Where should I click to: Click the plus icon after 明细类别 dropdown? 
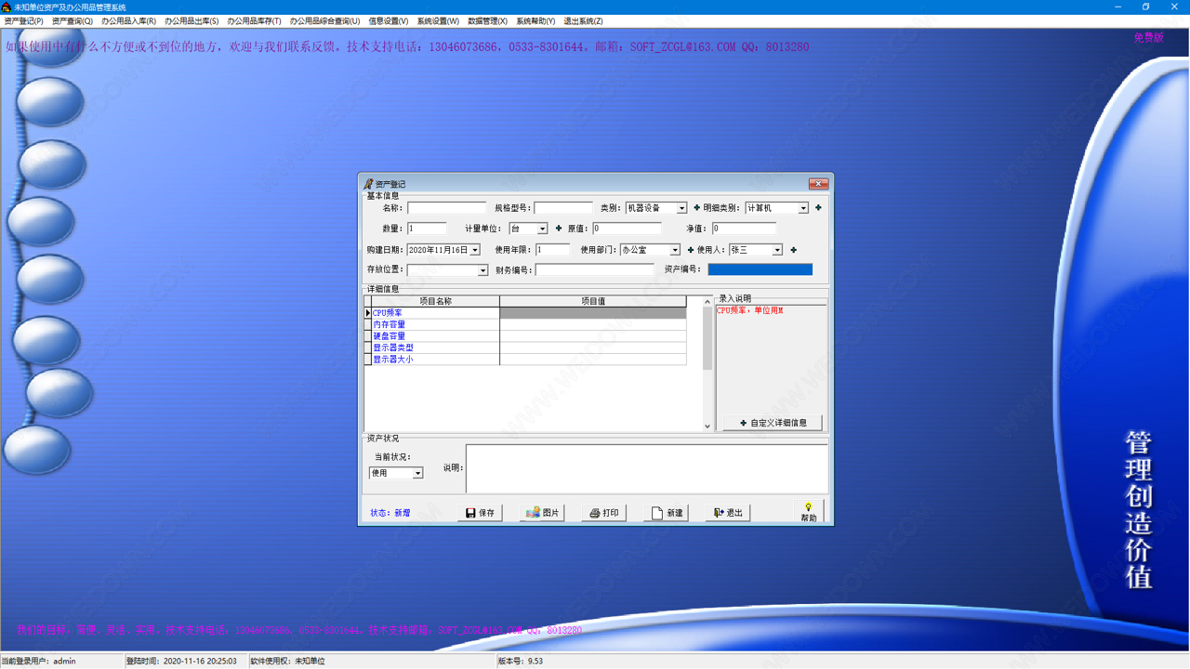(x=818, y=208)
